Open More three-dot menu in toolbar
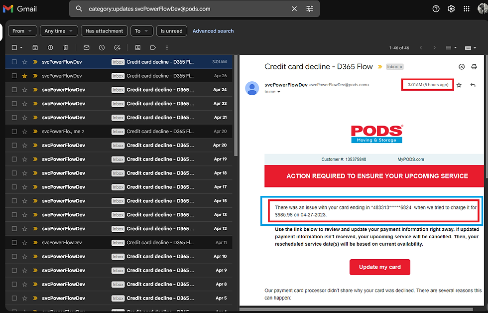Image resolution: width=488 pixels, height=313 pixels. [167, 48]
